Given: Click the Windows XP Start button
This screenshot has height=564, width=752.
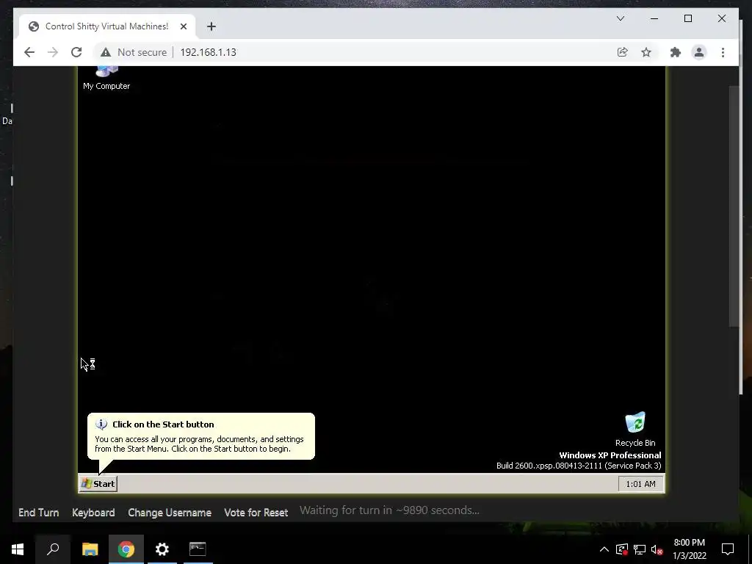Looking at the screenshot, I should 98,483.
